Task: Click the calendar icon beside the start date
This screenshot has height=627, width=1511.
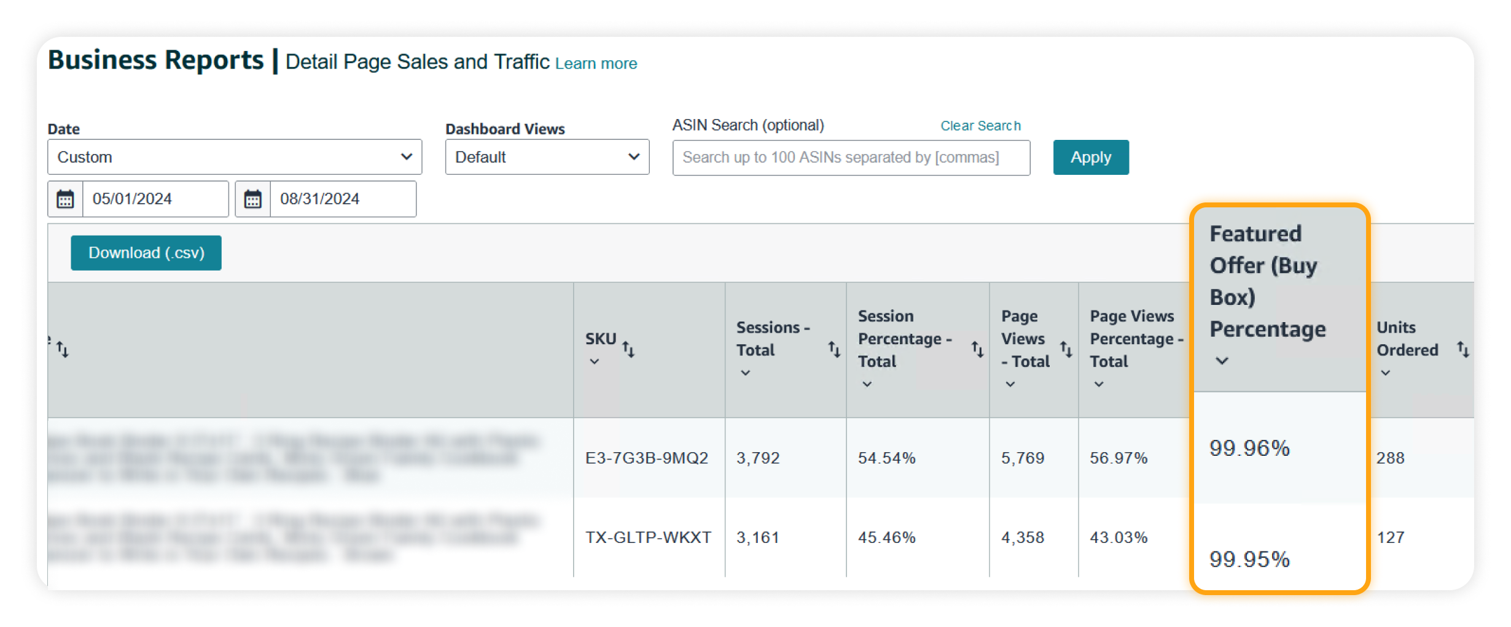Action: click(65, 198)
